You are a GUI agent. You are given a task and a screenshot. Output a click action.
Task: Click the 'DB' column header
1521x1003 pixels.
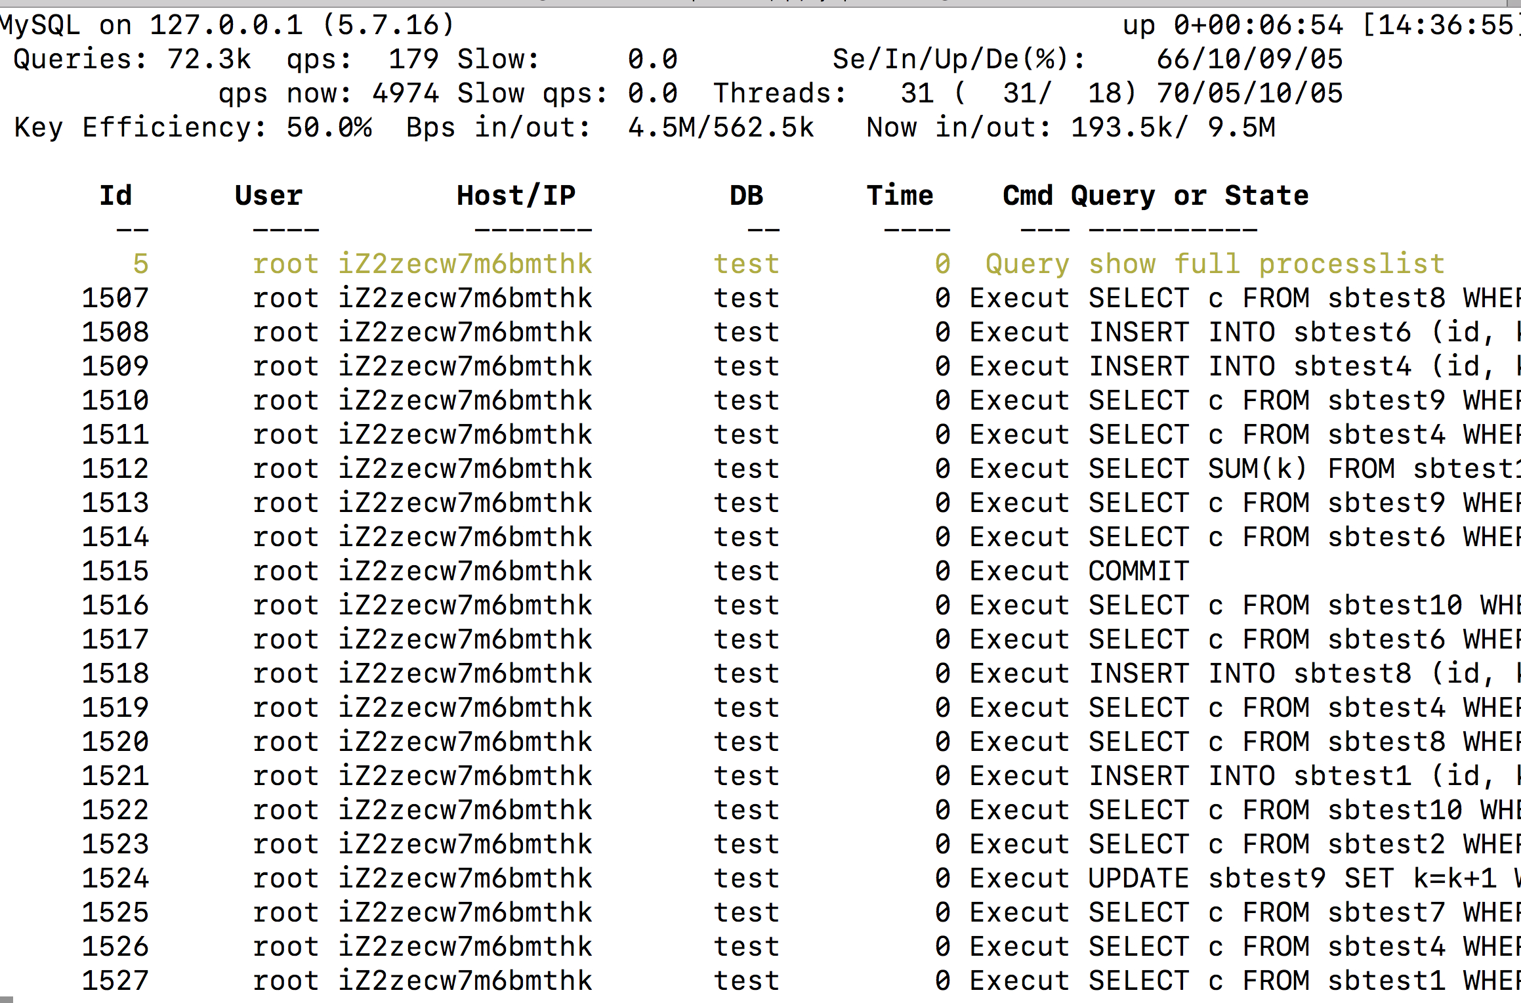tap(747, 196)
